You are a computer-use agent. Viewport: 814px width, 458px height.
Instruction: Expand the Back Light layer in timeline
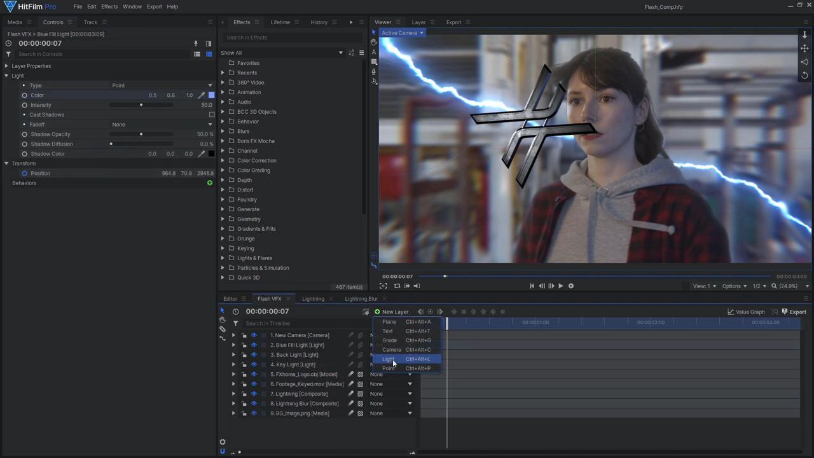click(233, 355)
